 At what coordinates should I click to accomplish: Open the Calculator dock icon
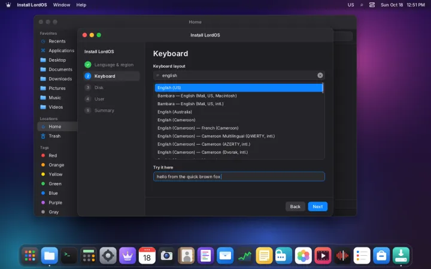pos(89,256)
